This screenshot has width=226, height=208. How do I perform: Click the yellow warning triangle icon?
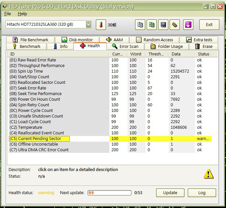click(x=209, y=174)
